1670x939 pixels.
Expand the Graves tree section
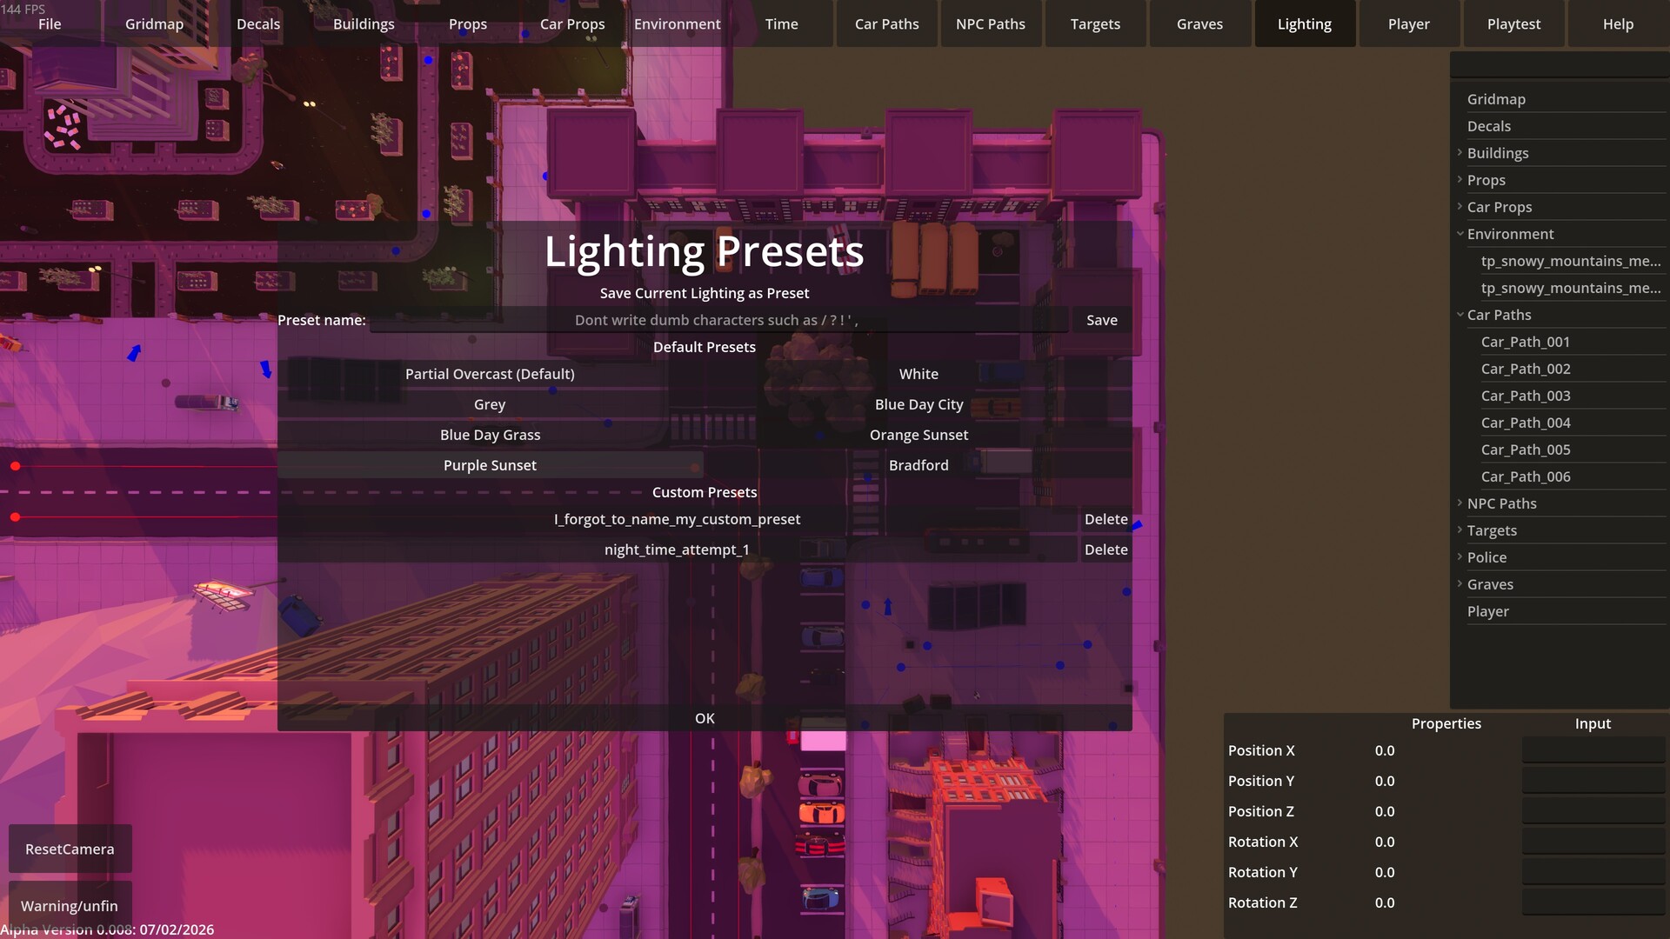[x=1460, y=584]
